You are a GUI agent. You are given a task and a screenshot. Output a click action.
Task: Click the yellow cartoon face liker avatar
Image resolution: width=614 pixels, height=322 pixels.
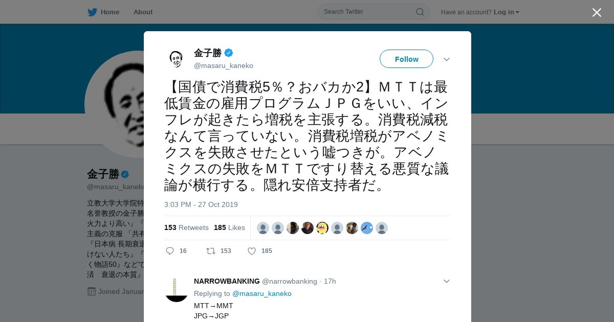322,228
